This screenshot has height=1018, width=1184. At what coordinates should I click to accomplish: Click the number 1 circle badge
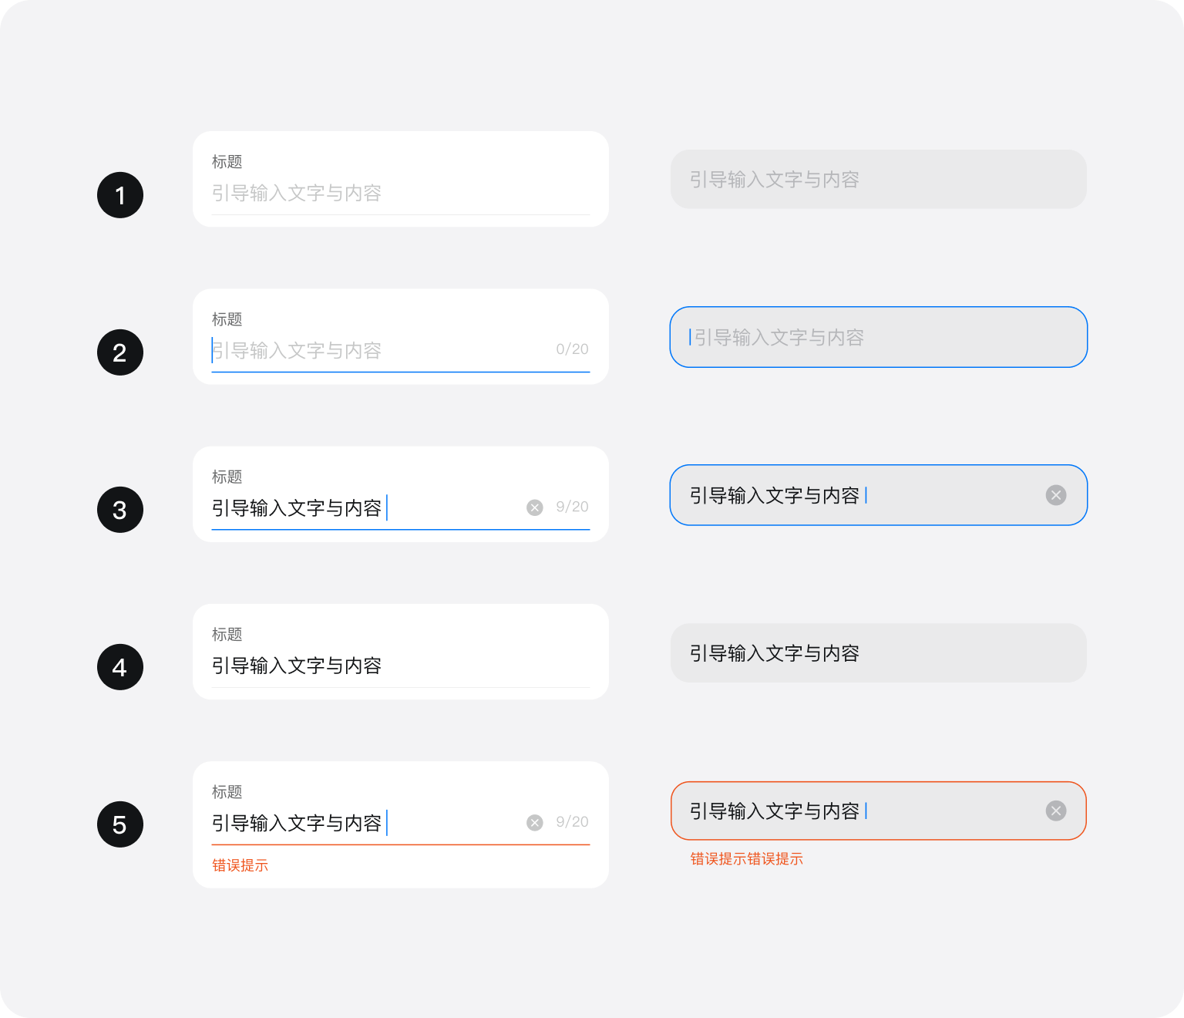(x=120, y=195)
